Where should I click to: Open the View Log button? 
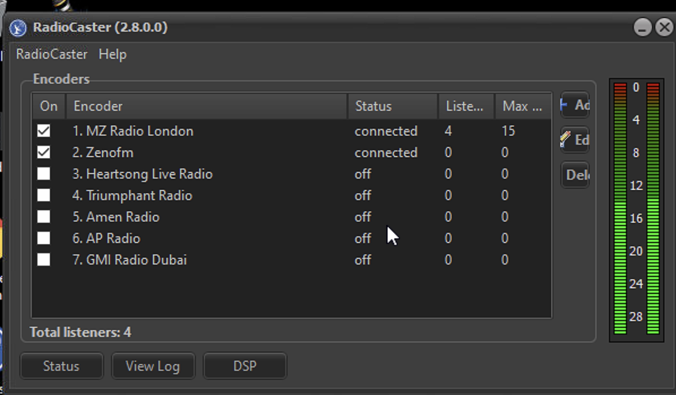(153, 366)
